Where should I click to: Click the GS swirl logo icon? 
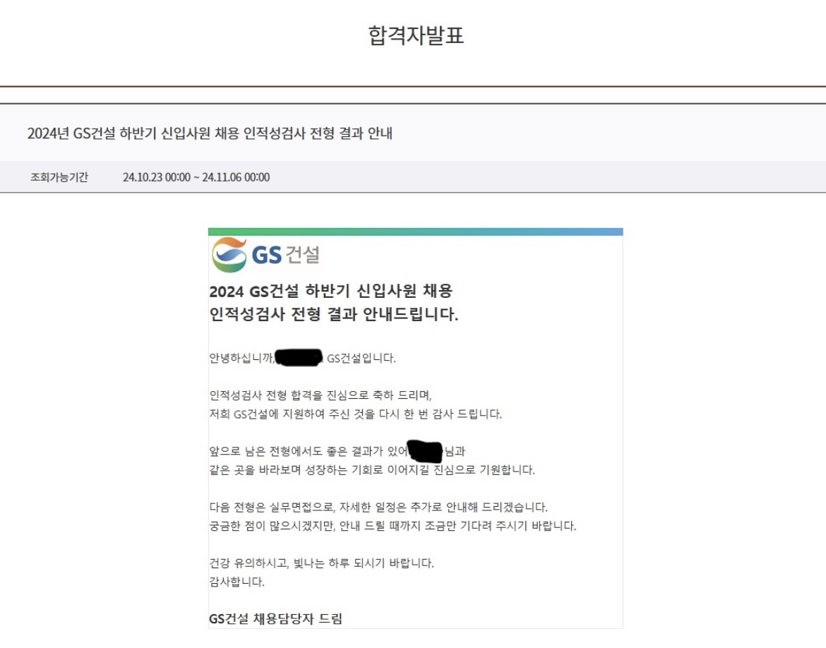coord(229,255)
